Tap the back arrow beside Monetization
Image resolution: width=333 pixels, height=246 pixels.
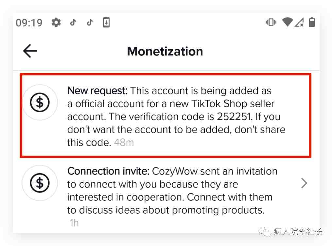click(x=30, y=51)
